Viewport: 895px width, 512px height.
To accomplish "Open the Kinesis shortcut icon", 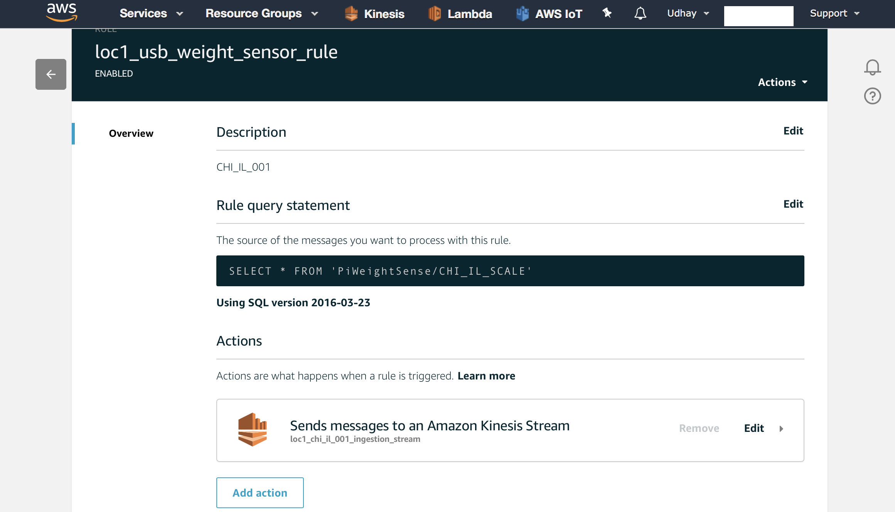I will [351, 14].
